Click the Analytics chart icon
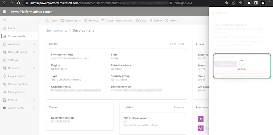Image resolution: width=273 pixels, height=135 pixels. tap(5, 44)
